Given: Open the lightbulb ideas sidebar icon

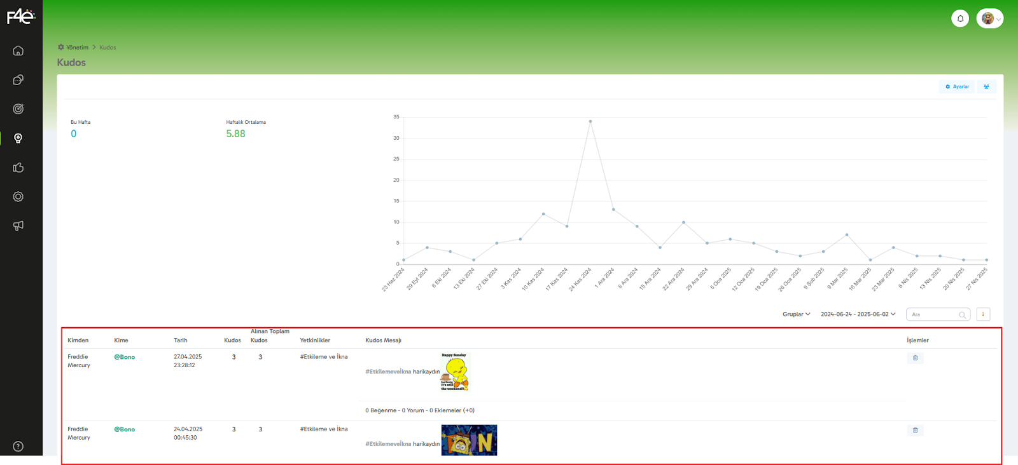Looking at the screenshot, I should pos(18,138).
